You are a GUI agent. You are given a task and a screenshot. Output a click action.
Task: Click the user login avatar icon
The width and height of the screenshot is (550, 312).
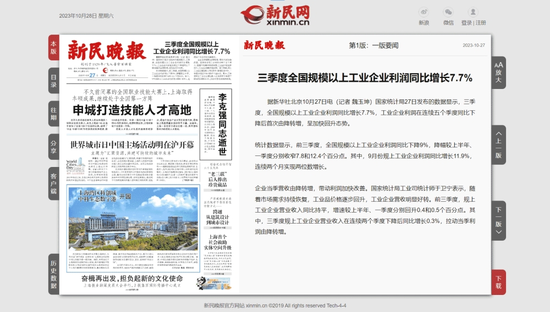[473, 12]
